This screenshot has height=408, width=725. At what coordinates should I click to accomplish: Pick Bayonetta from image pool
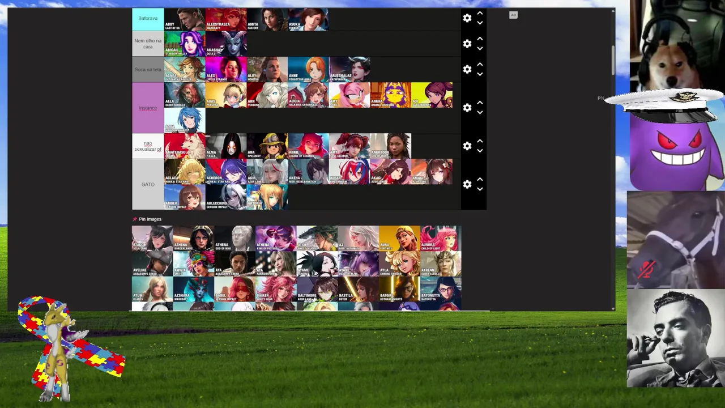[x=441, y=290]
